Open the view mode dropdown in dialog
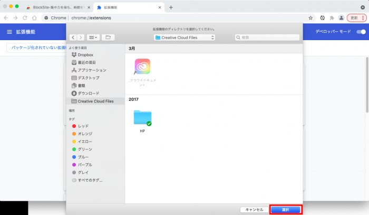Screen dimensions: 369x215 coord(93,38)
